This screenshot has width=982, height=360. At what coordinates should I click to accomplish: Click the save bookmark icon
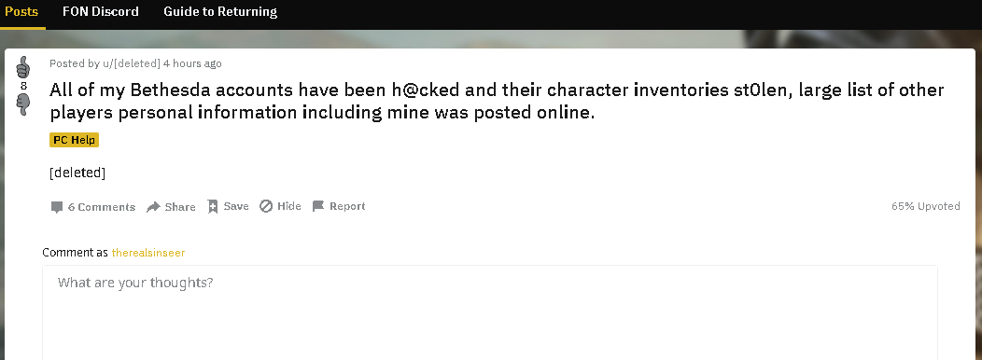pos(213,207)
